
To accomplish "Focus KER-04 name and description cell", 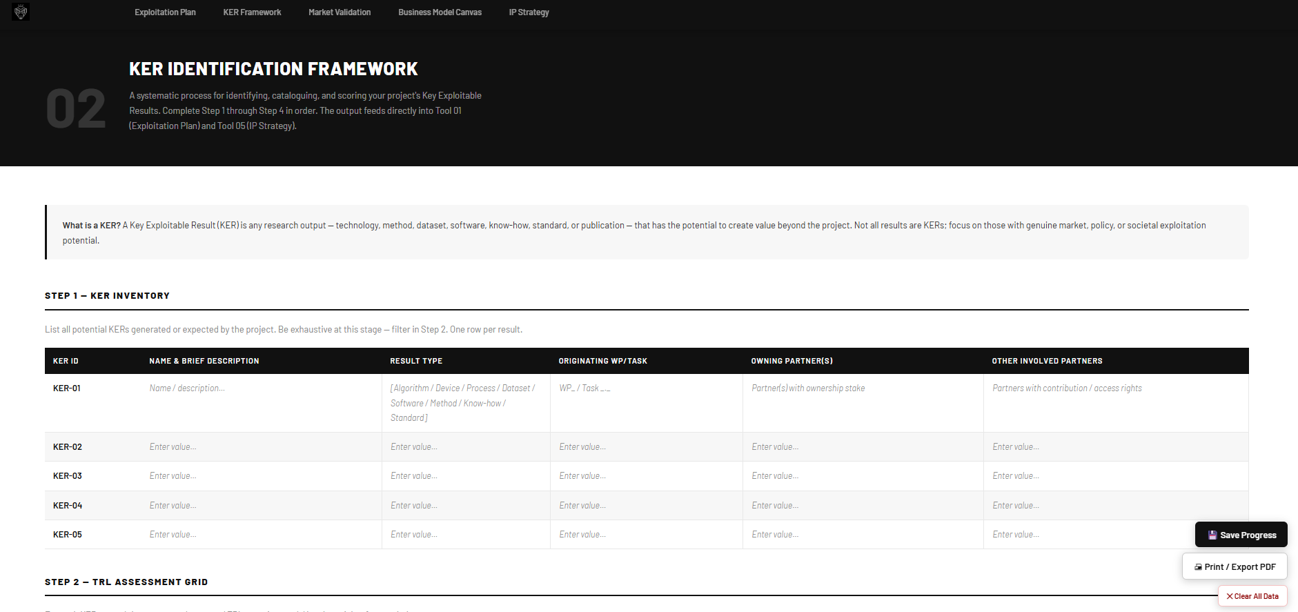I will [x=261, y=506].
